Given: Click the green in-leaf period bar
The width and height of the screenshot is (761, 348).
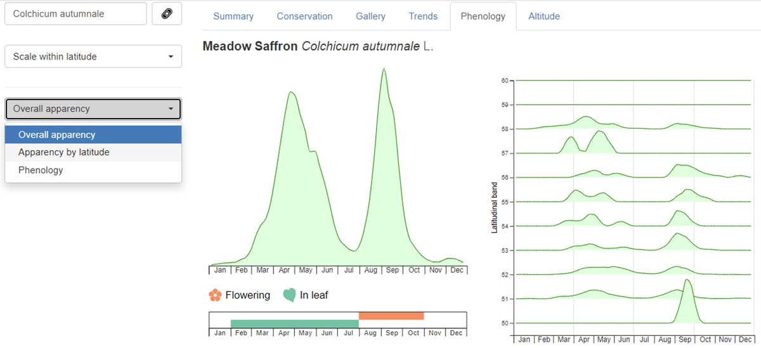Looking at the screenshot, I should (295, 323).
